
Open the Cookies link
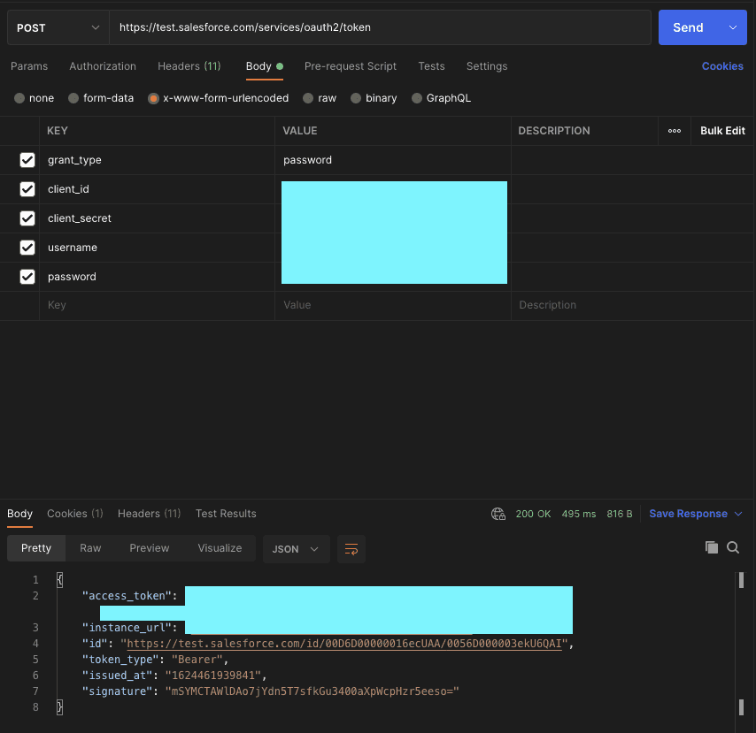[x=722, y=66]
